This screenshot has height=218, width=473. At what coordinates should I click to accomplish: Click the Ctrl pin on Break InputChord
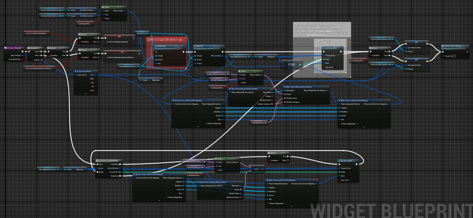pos(95,83)
